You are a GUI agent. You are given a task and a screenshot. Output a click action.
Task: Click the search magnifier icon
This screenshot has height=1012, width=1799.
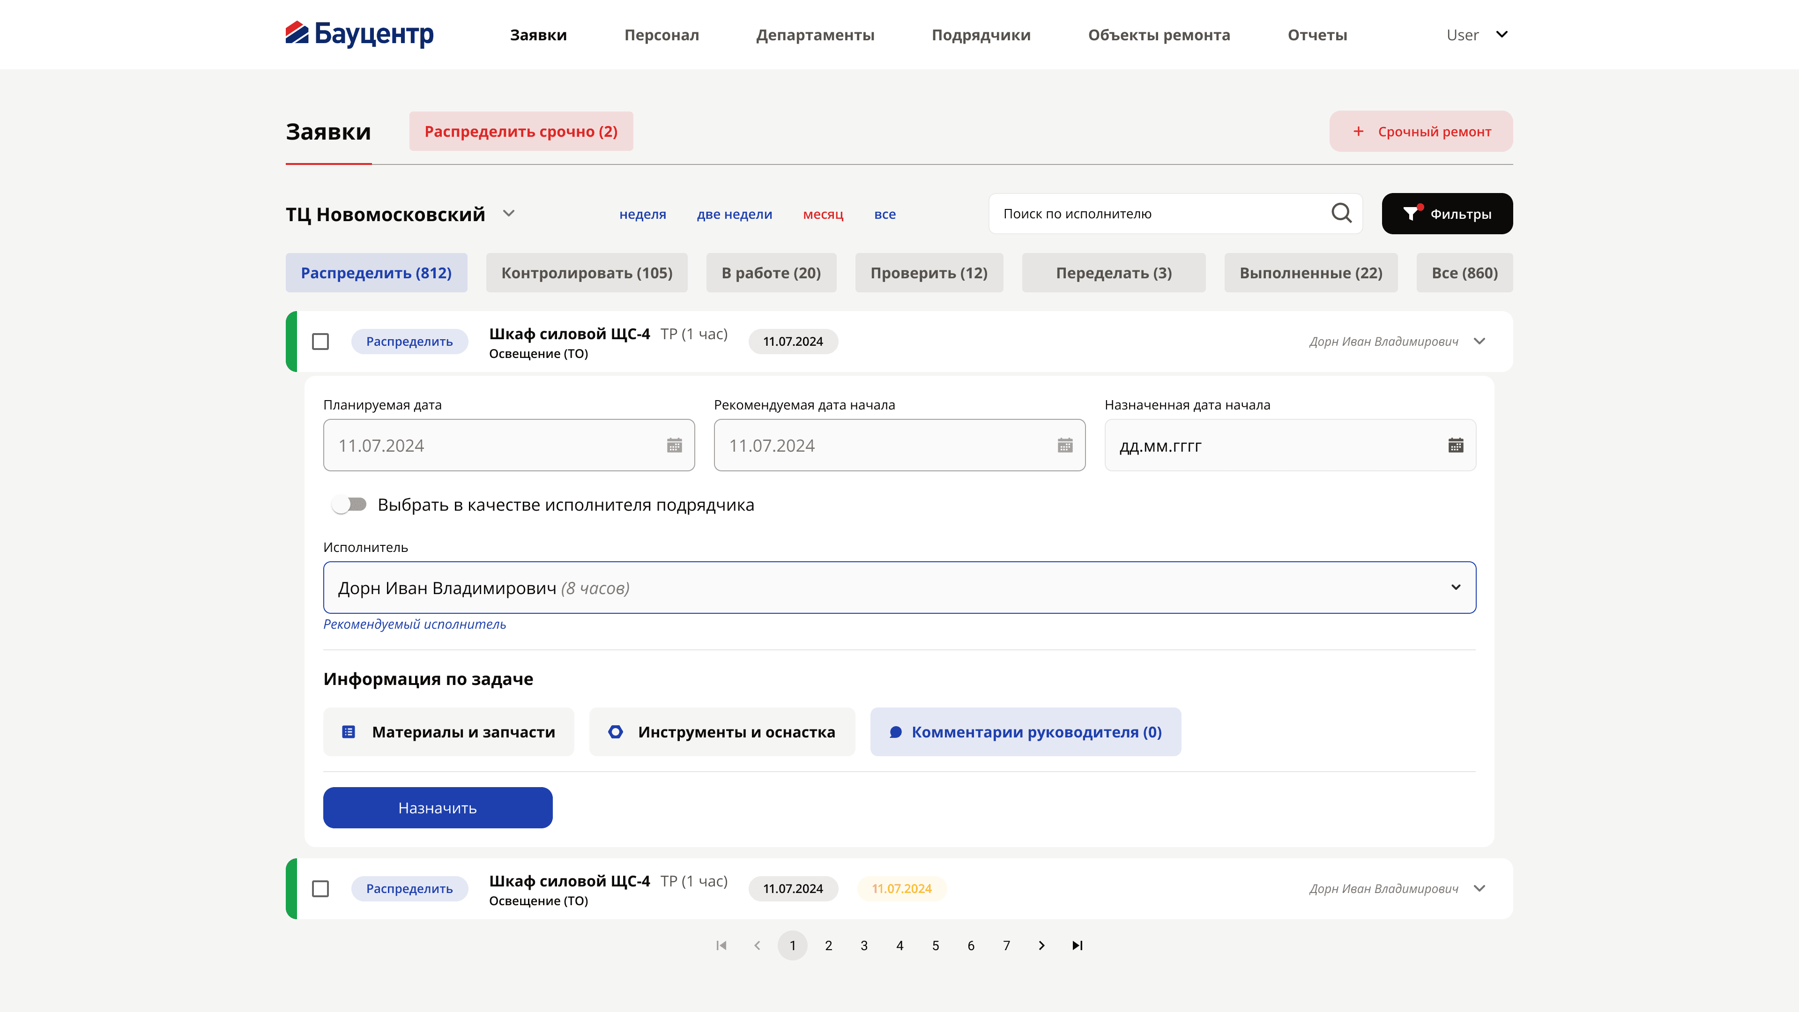click(1341, 213)
